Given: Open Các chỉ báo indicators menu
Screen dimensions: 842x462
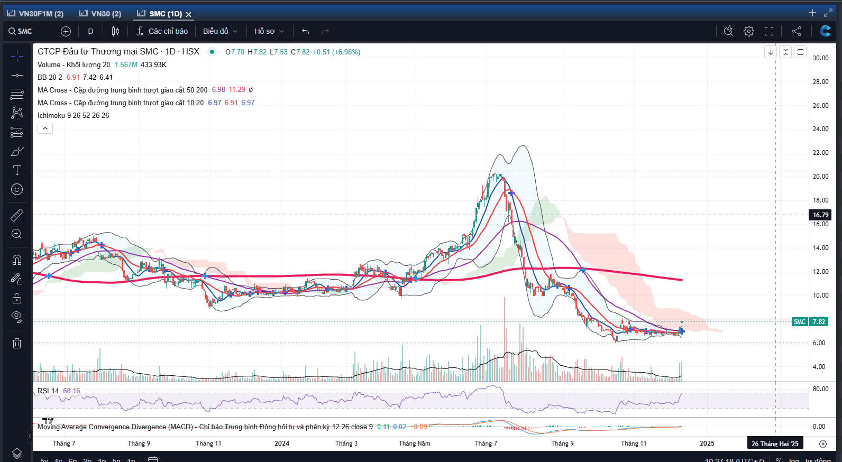Looking at the screenshot, I should [162, 31].
